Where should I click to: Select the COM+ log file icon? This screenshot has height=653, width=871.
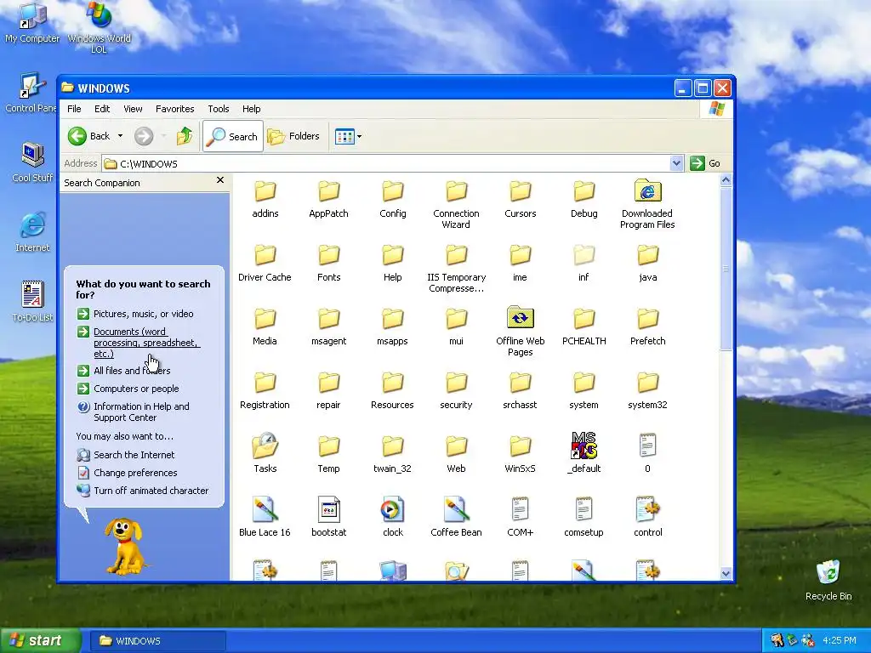point(520,509)
